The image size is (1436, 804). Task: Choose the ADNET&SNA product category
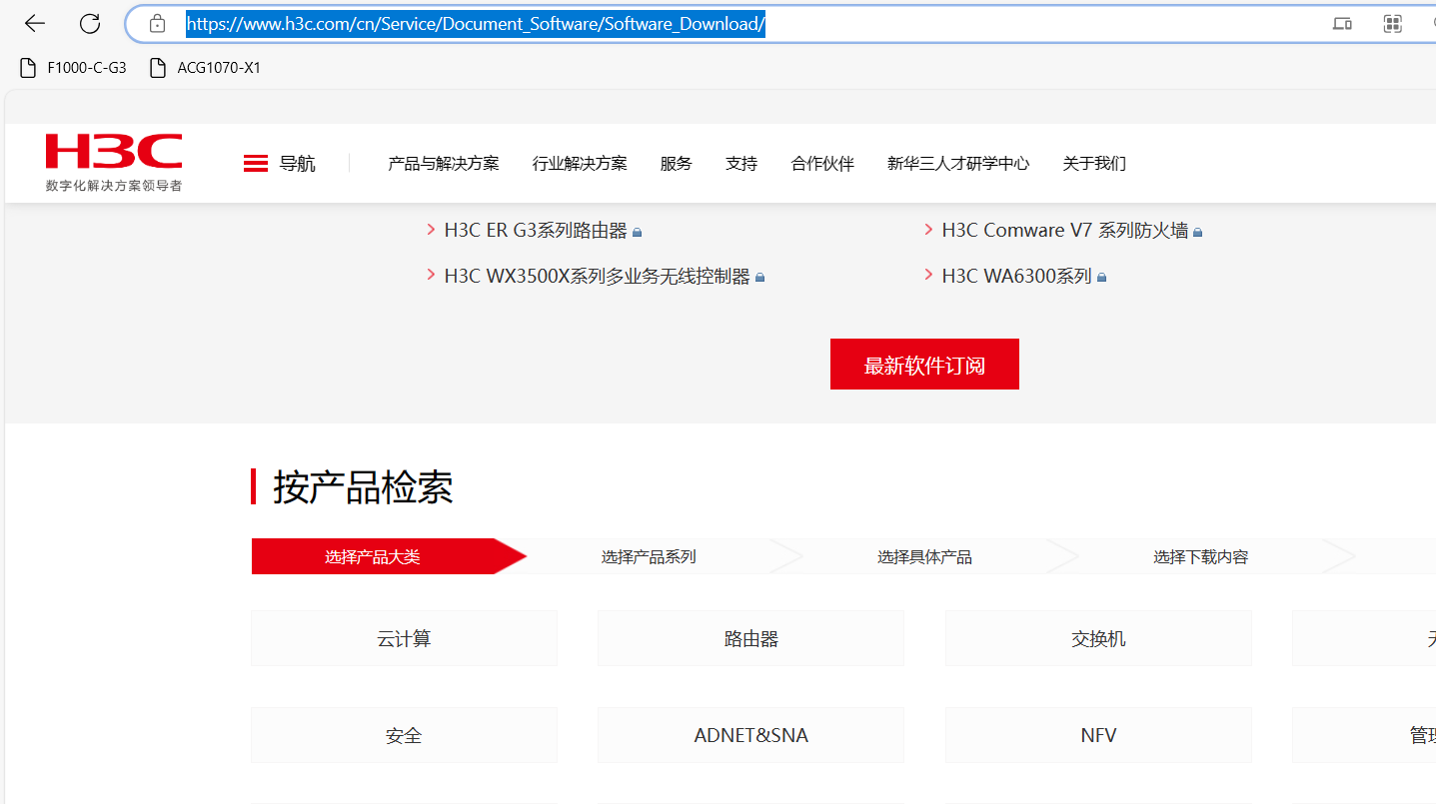(x=750, y=735)
